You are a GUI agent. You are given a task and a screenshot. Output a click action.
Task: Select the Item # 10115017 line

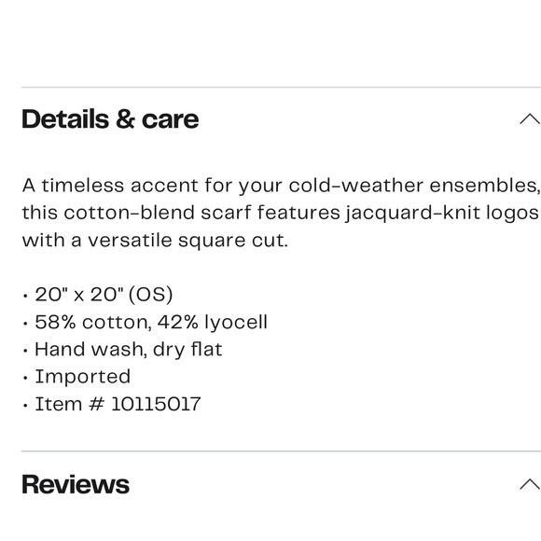coord(118,404)
